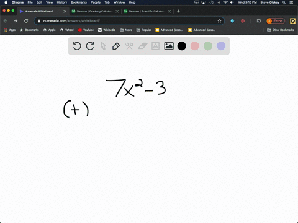
Task: Select the text tool
Action: [155, 46]
